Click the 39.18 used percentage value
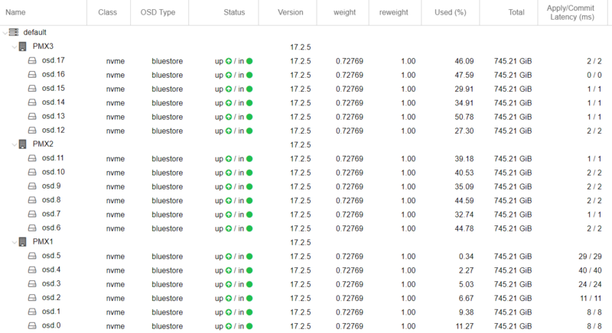 point(464,159)
